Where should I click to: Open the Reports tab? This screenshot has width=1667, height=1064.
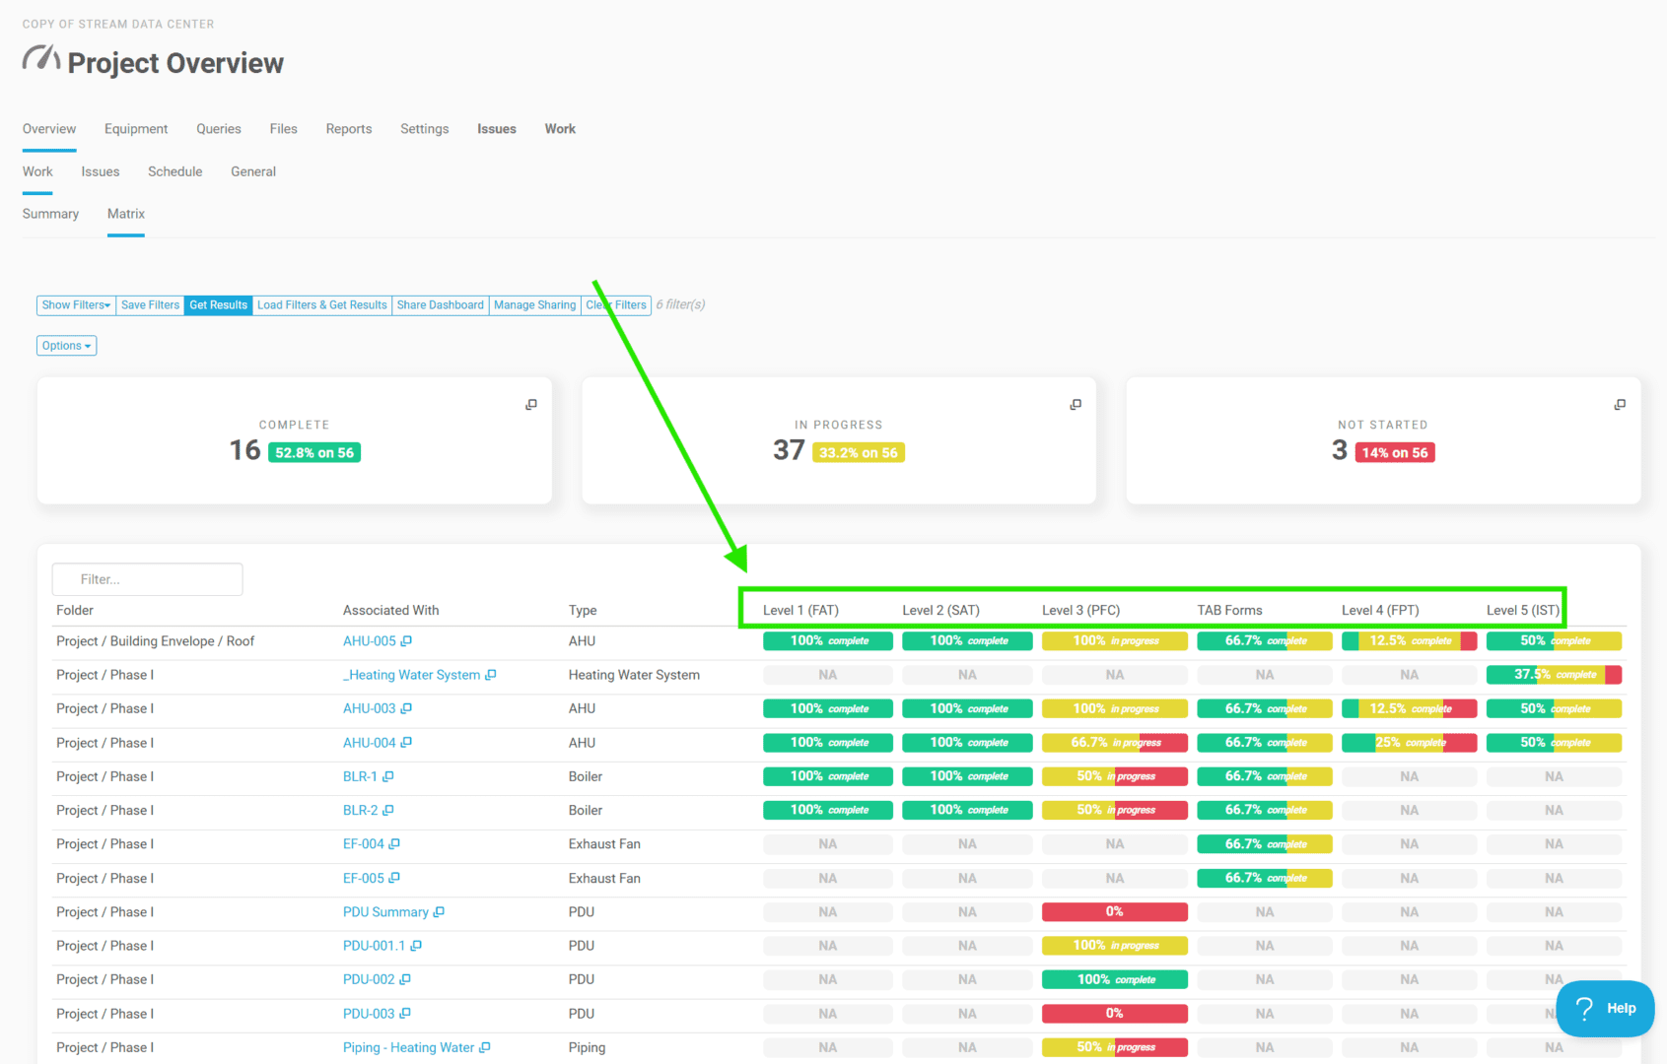(349, 129)
